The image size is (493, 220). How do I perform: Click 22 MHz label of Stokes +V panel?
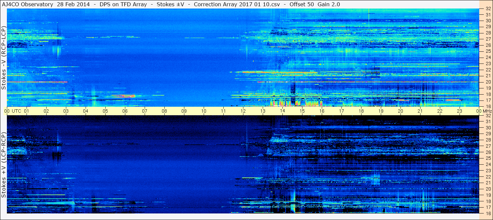(x=488, y=177)
